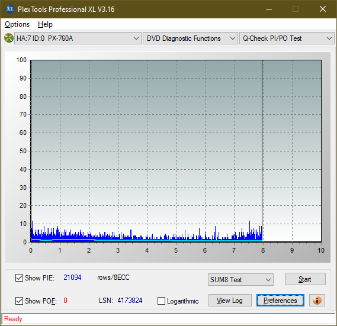Click the Start button

(x=305, y=279)
